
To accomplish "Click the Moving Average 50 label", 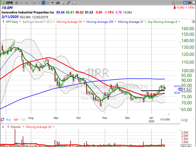I will pyautogui.click(x=69, y=22).
